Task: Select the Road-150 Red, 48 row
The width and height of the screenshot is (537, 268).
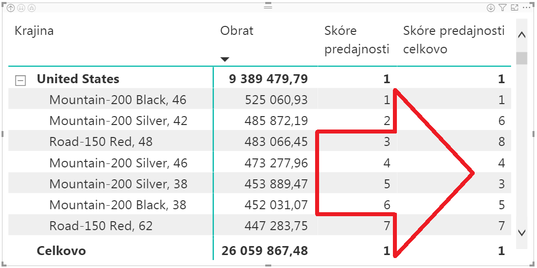Action: point(101,142)
